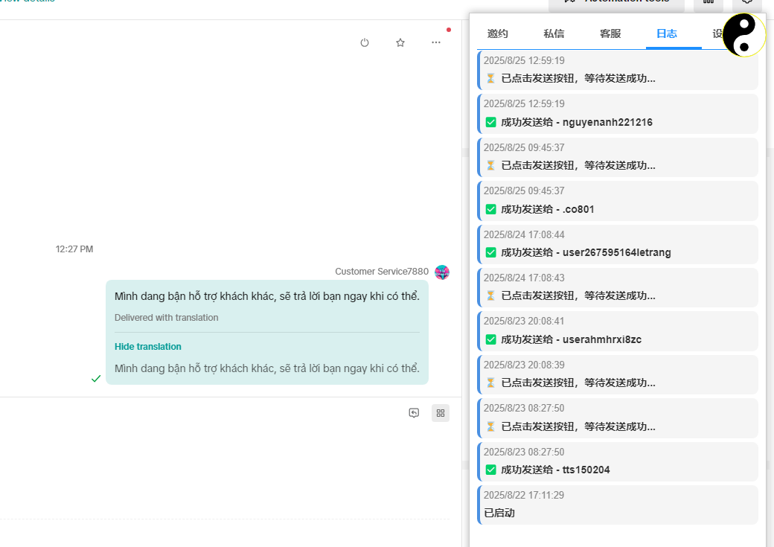Click the yin-yang floating icon
774x547 pixels.
(x=743, y=35)
